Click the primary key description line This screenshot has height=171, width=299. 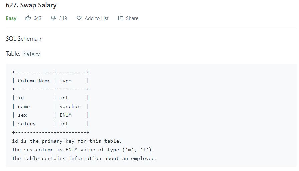67,141
